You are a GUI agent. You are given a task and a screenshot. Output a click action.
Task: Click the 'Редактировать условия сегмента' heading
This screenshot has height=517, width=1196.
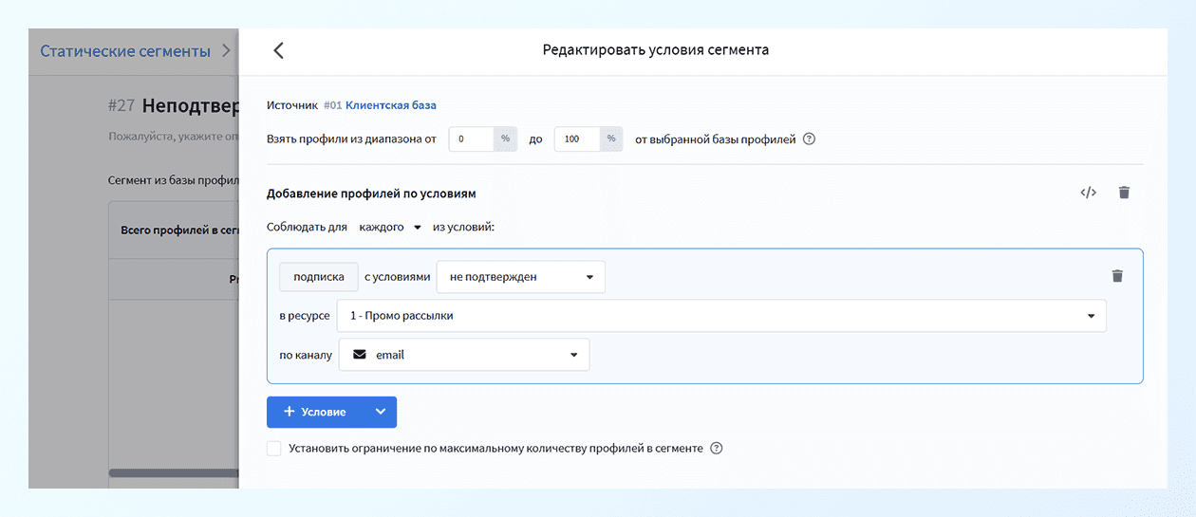(656, 50)
